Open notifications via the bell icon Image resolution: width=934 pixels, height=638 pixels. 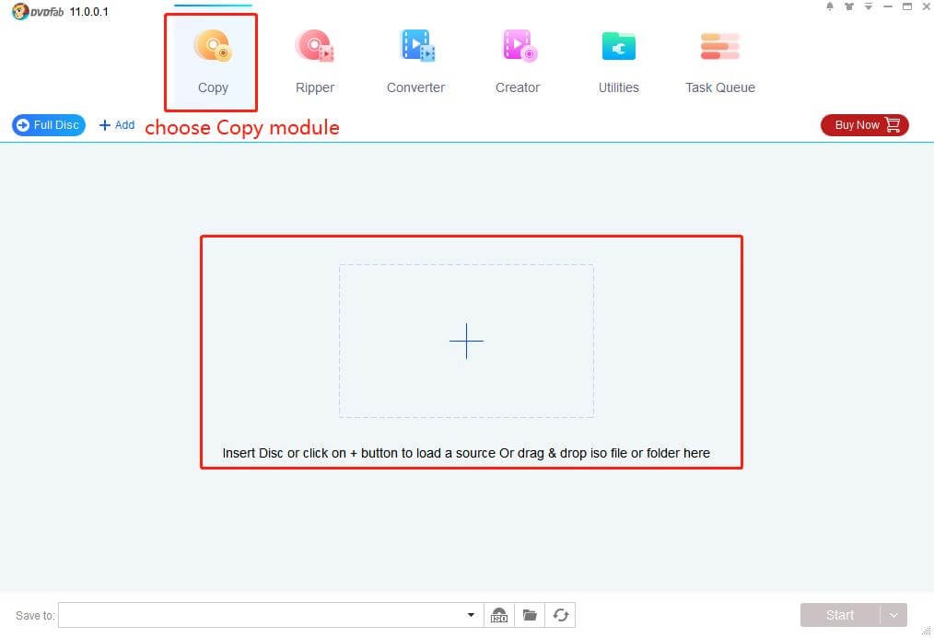click(x=827, y=7)
